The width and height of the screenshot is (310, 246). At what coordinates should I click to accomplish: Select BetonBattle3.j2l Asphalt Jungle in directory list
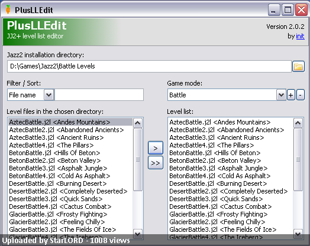(58, 168)
